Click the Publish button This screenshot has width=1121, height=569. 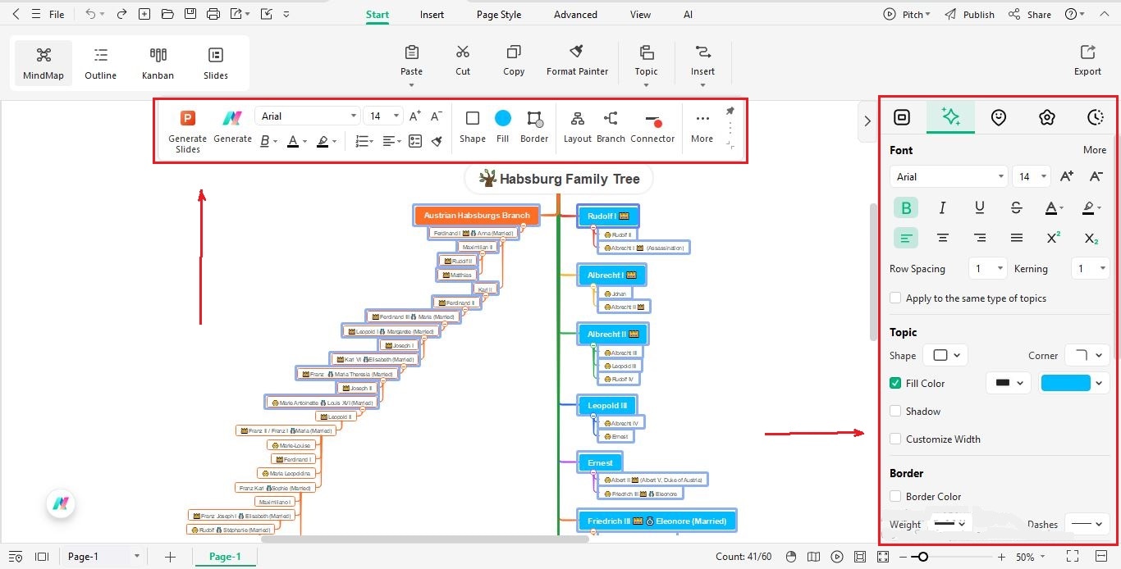(969, 15)
